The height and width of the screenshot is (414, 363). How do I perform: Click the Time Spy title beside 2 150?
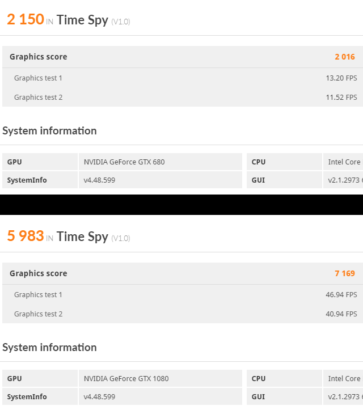pyautogui.click(x=82, y=20)
